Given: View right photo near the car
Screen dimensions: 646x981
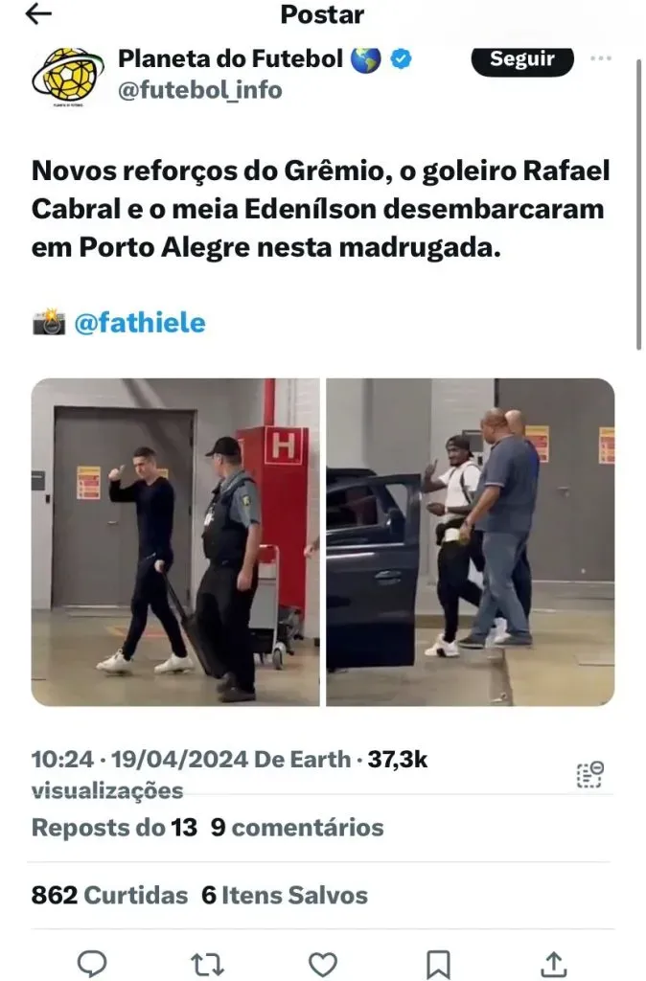Looking at the screenshot, I should coord(470,542).
